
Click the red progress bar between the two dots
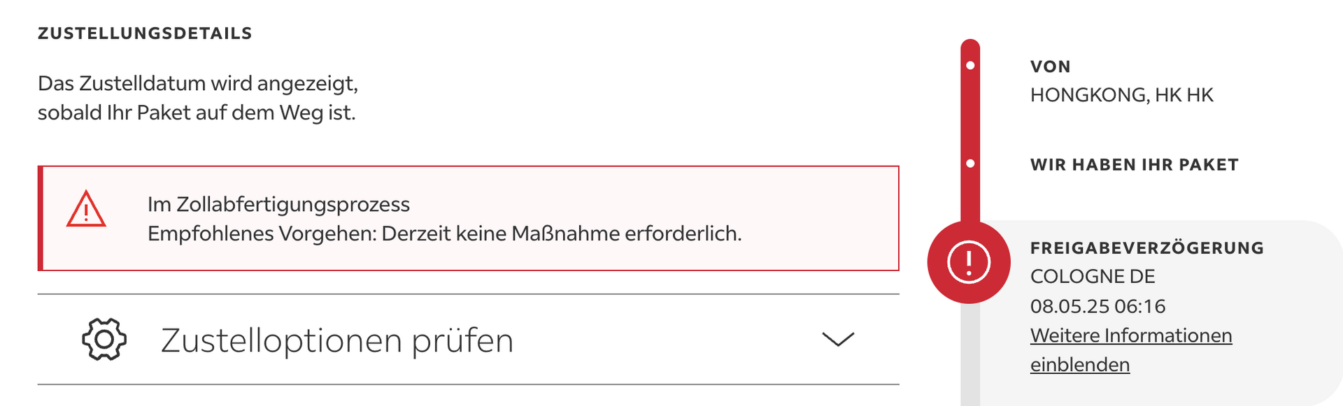(x=970, y=115)
